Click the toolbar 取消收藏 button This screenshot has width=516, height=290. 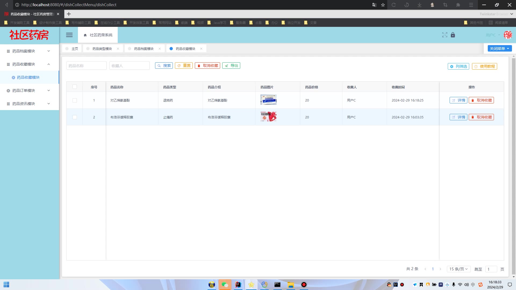coord(207,66)
